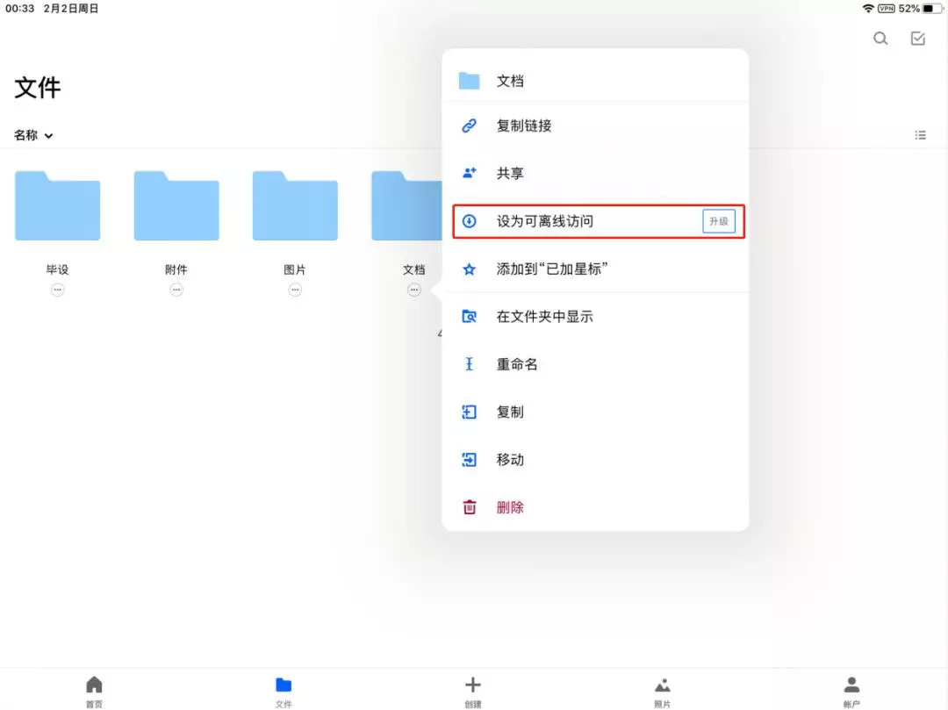The image size is (948, 710).
Task: Tap the multi-select checkmark icon at top right
Action: click(918, 39)
